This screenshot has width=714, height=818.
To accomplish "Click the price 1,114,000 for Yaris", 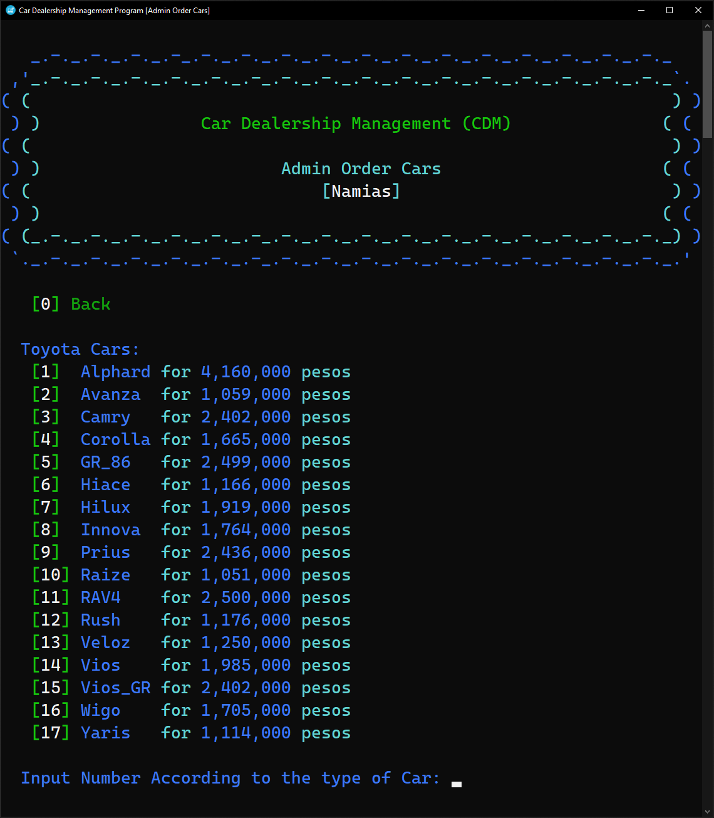I will pos(246,733).
